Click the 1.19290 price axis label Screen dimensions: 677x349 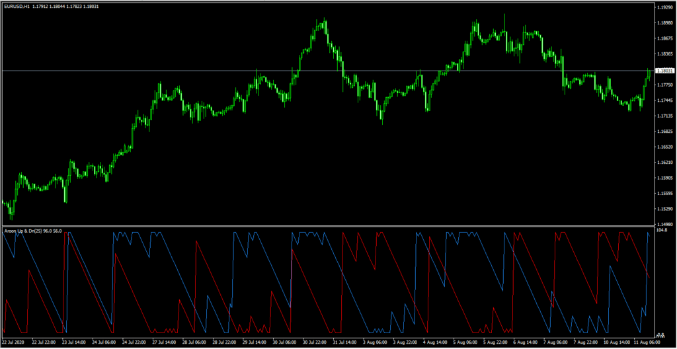tap(664, 8)
